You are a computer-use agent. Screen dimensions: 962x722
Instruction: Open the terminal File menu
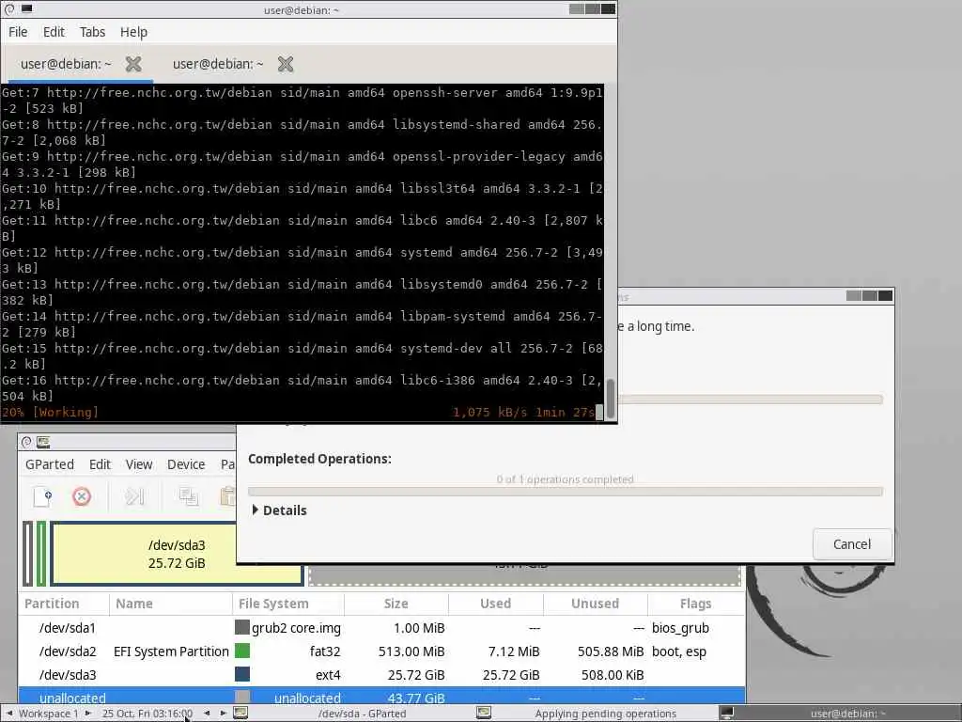pyautogui.click(x=18, y=32)
